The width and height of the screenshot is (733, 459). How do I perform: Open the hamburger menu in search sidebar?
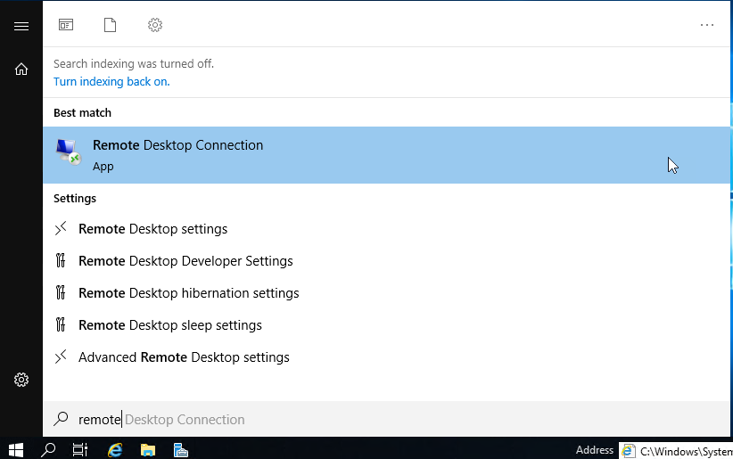click(x=21, y=26)
